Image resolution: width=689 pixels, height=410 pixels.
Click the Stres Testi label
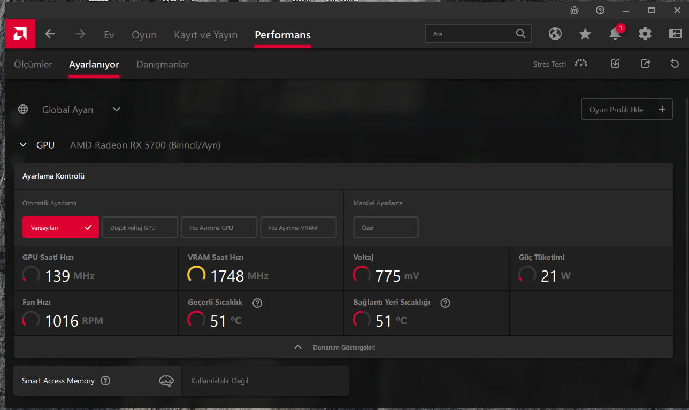click(549, 64)
